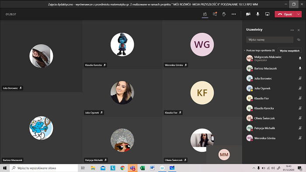This screenshot has width=306, height=172.
Task: Open the share content tray
Action: 267,14
